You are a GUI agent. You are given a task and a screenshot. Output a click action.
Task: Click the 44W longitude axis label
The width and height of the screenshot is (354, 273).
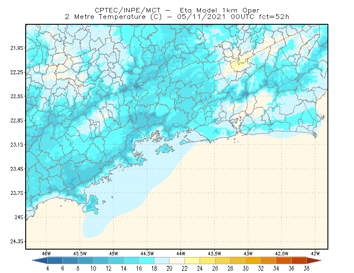pos(181,254)
